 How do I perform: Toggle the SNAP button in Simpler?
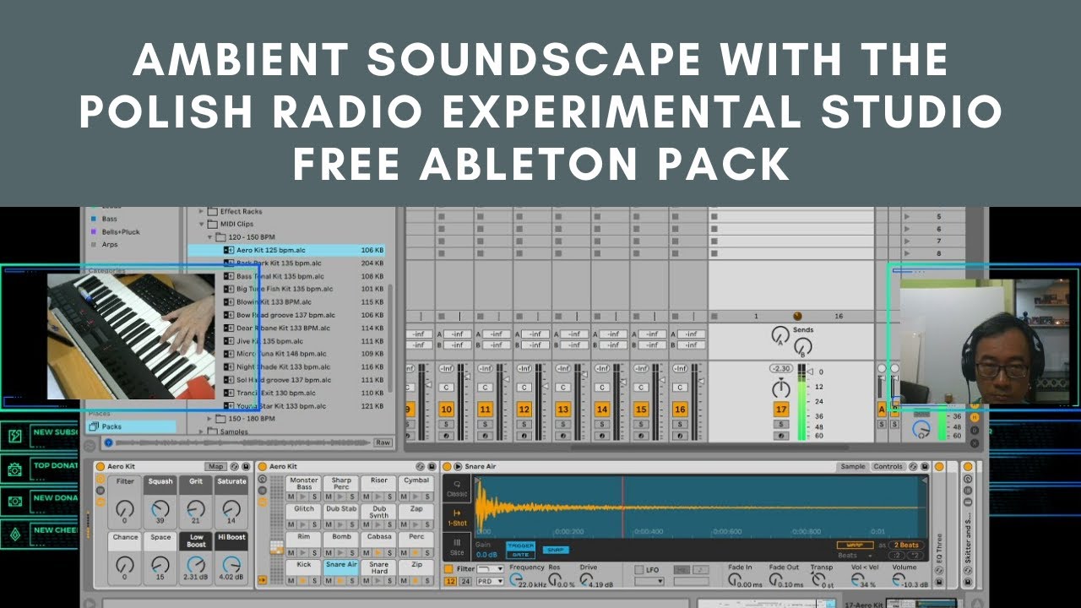[x=556, y=550]
